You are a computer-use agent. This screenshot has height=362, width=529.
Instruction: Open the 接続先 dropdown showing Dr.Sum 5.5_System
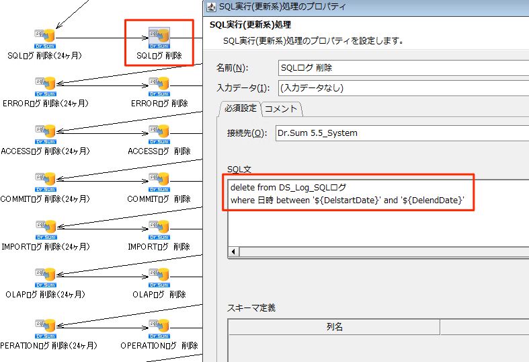402,133
